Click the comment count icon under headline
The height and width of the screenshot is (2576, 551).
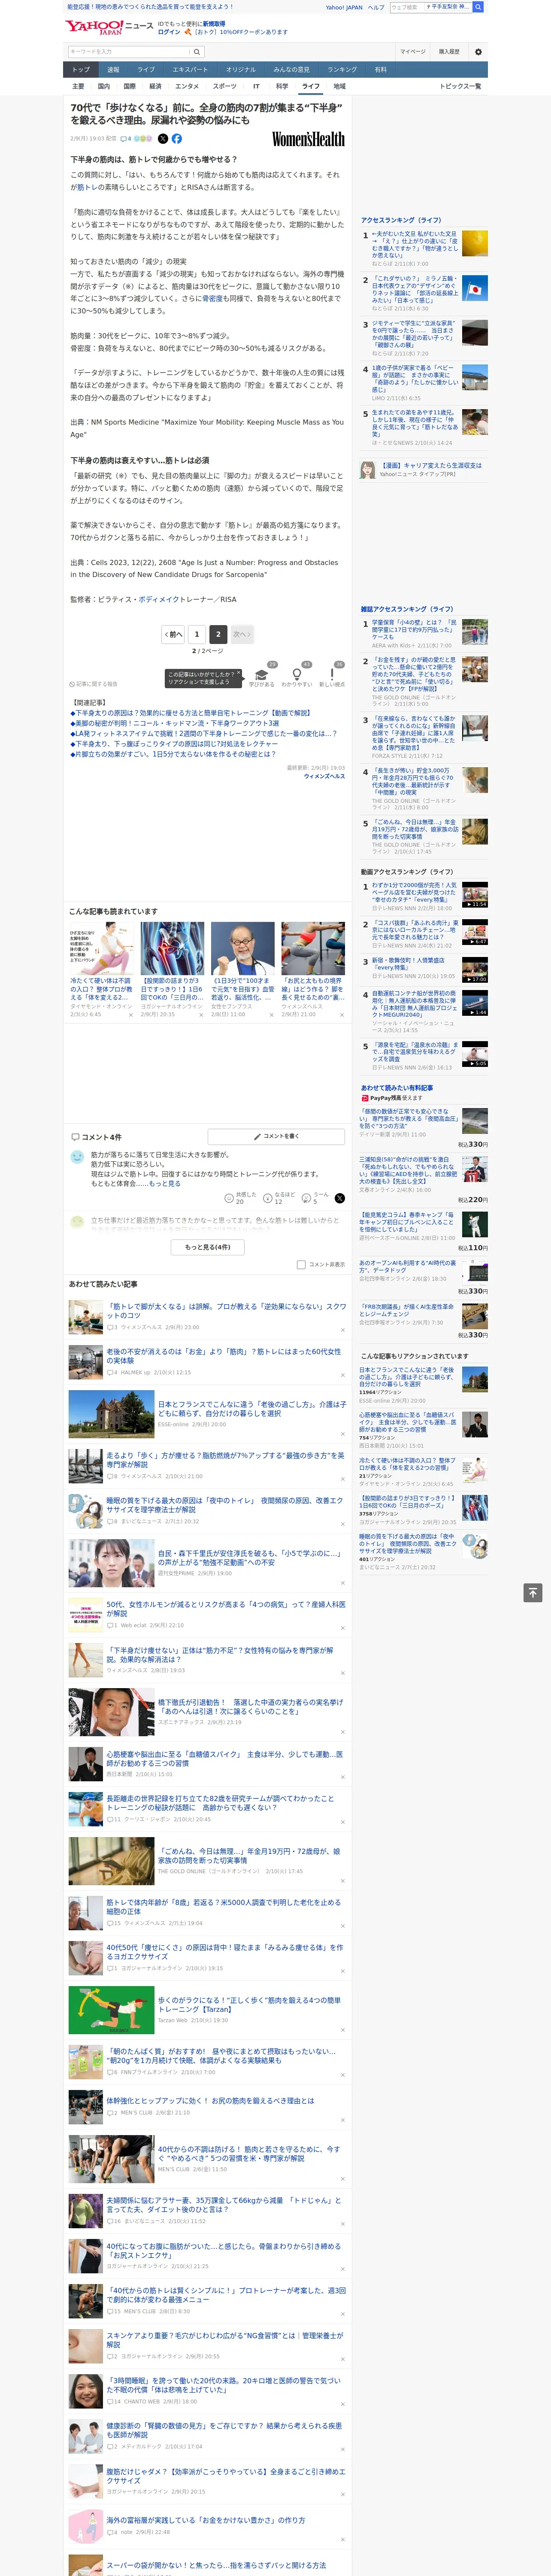(127, 139)
